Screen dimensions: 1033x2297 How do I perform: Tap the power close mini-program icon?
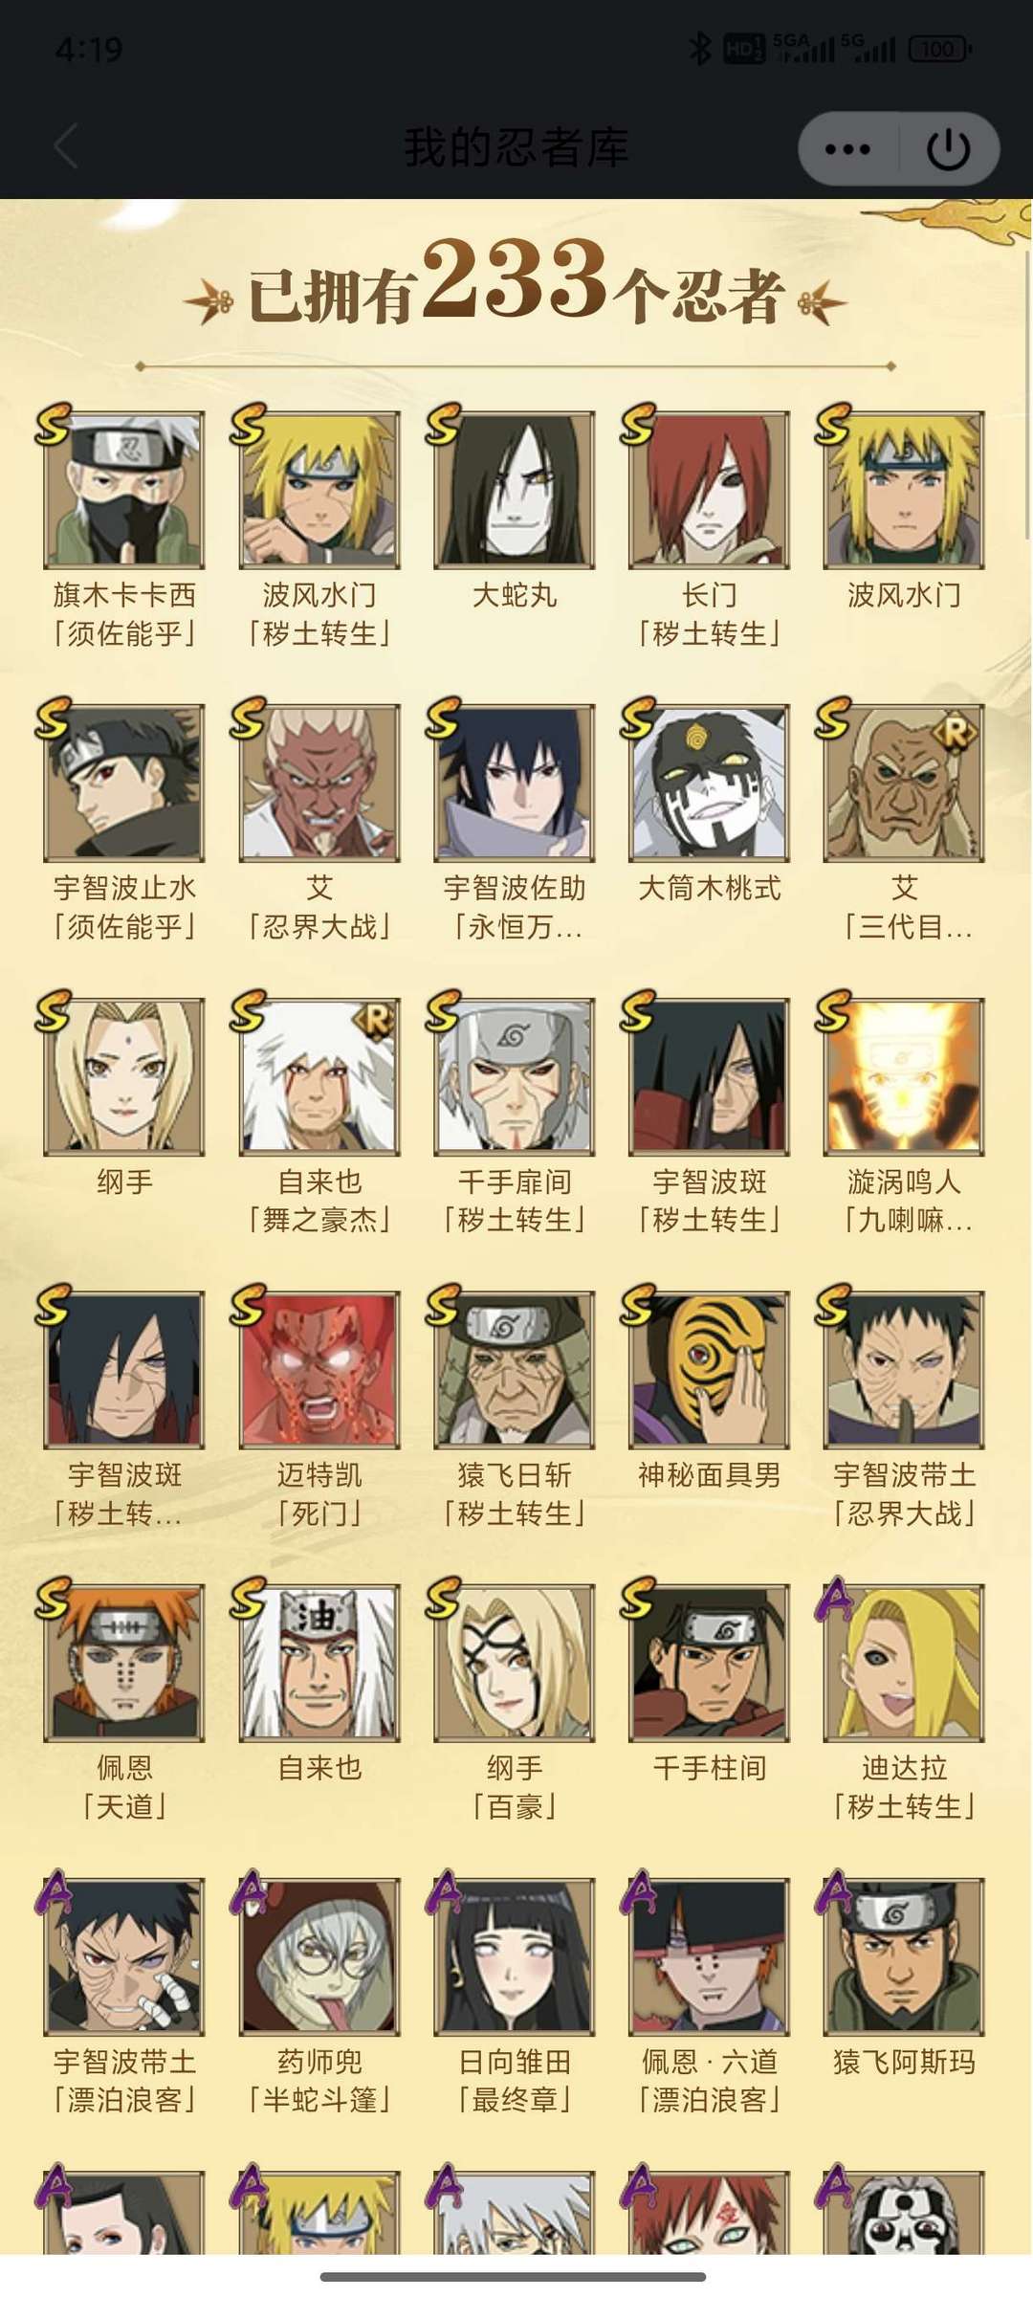[x=949, y=149]
